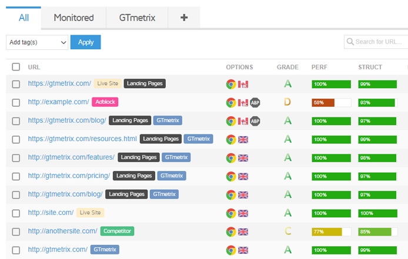Image resolution: width=408 pixels, height=259 pixels.
Task: Tick the features row checkbox
Action: [x=16, y=158]
